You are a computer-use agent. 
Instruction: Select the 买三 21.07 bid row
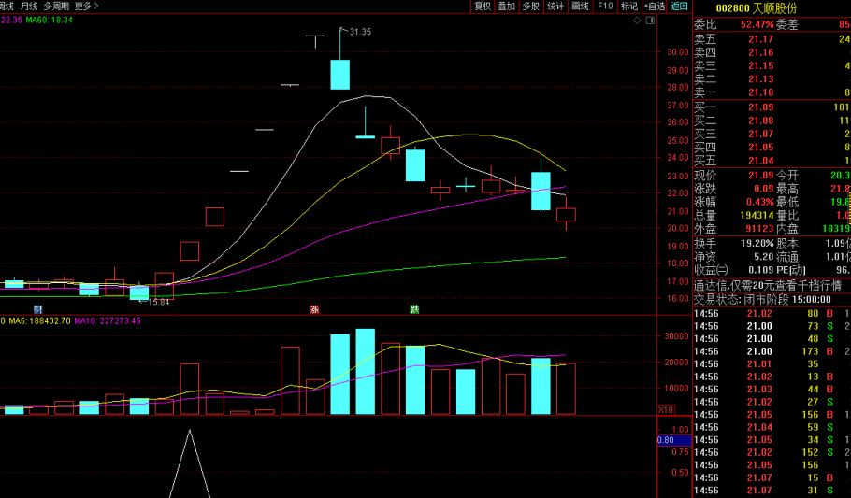(x=772, y=134)
